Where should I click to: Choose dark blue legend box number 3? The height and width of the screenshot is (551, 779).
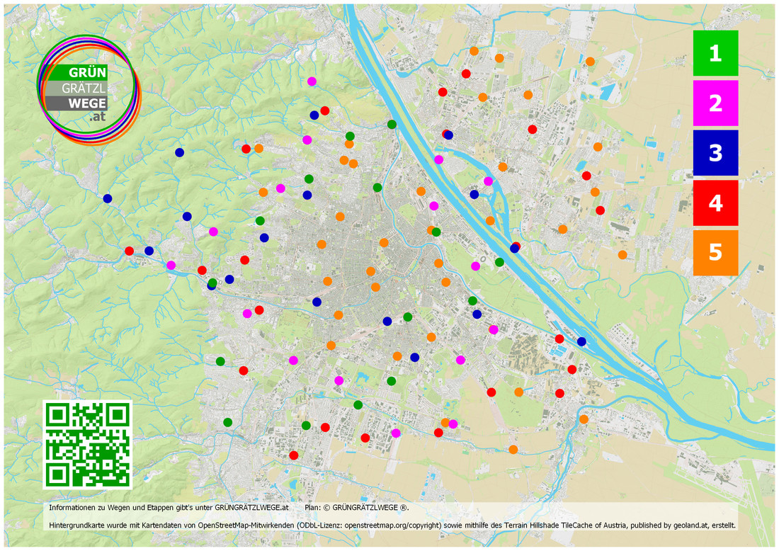(715, 152)
